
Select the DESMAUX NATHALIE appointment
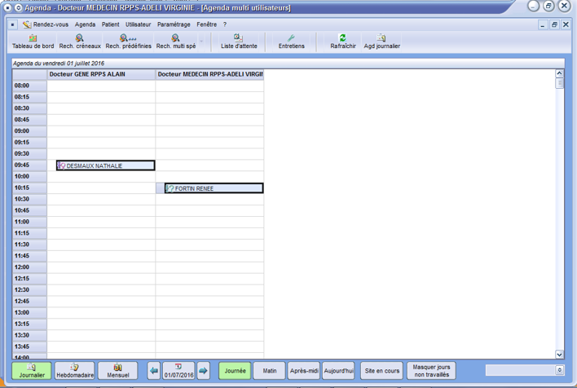(105, 165)
